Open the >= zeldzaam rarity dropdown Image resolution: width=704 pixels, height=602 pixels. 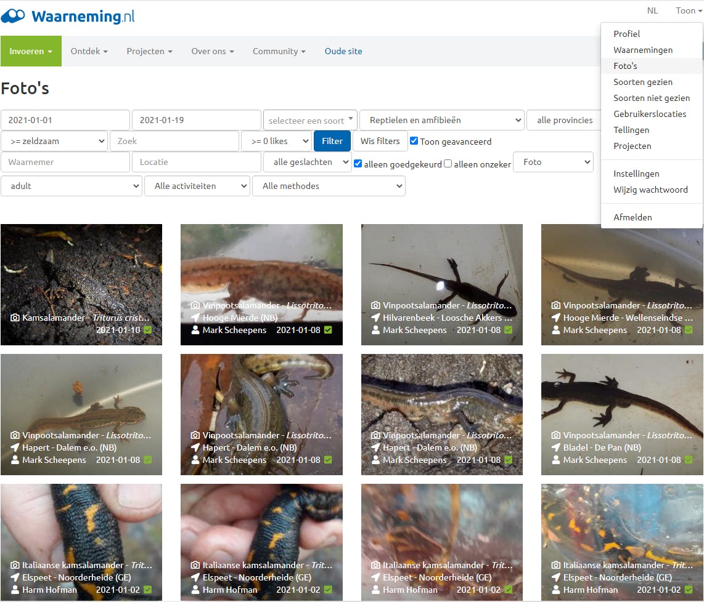point(54,141)
